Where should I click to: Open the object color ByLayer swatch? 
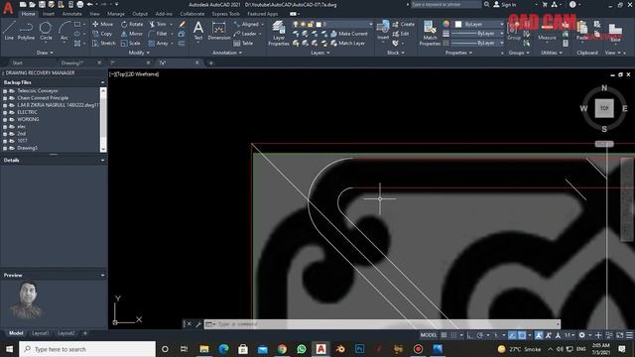(458, 24)
